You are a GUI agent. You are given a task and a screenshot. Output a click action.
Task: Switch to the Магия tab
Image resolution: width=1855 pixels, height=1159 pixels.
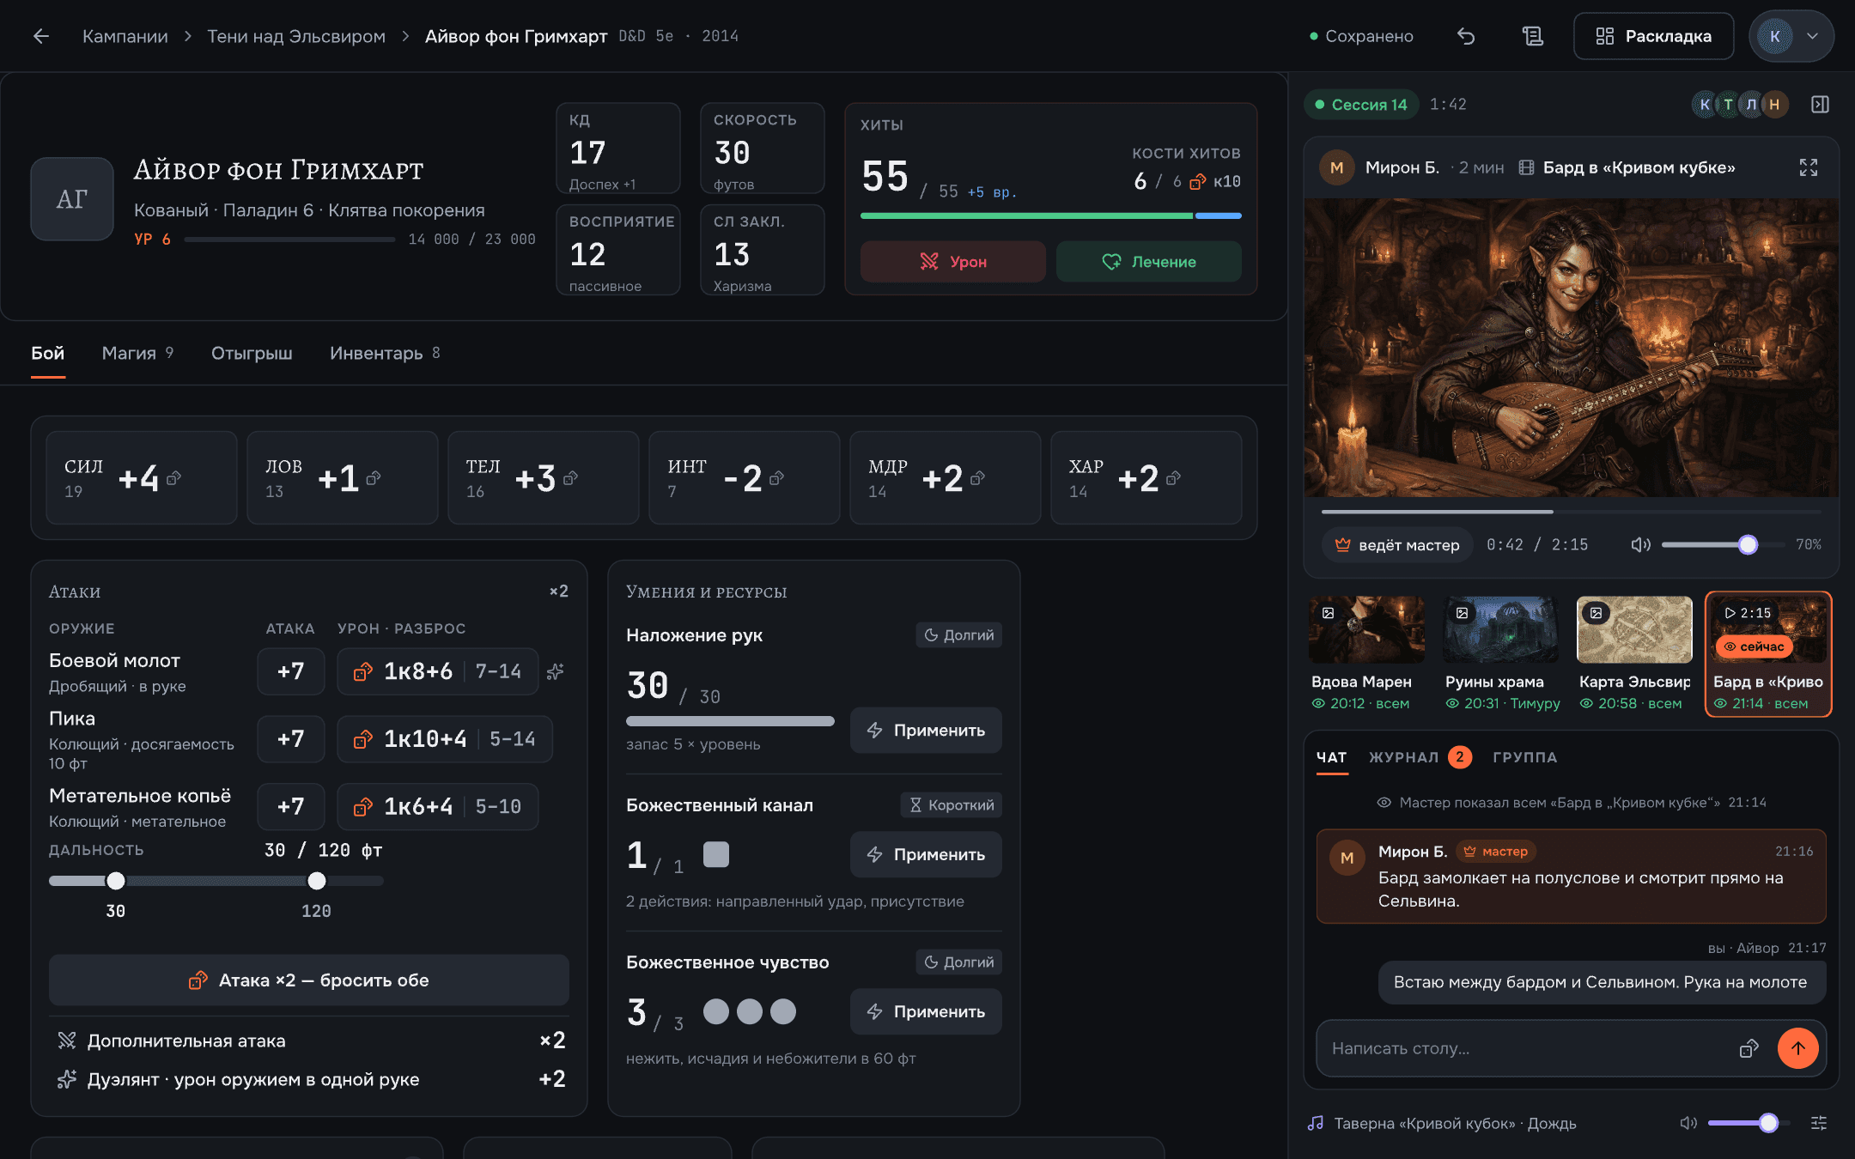point(137,353)
